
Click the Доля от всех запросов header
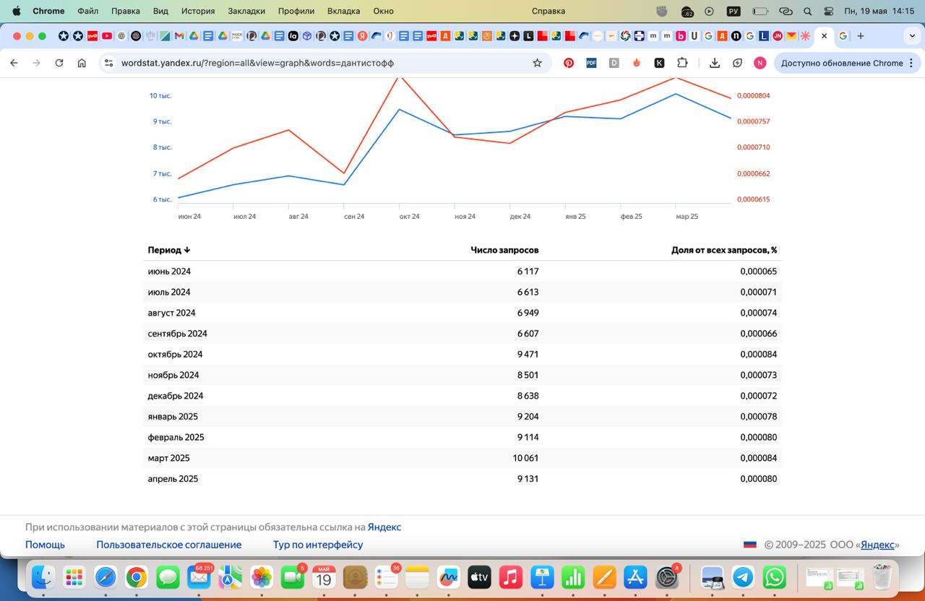coord(724,250)
